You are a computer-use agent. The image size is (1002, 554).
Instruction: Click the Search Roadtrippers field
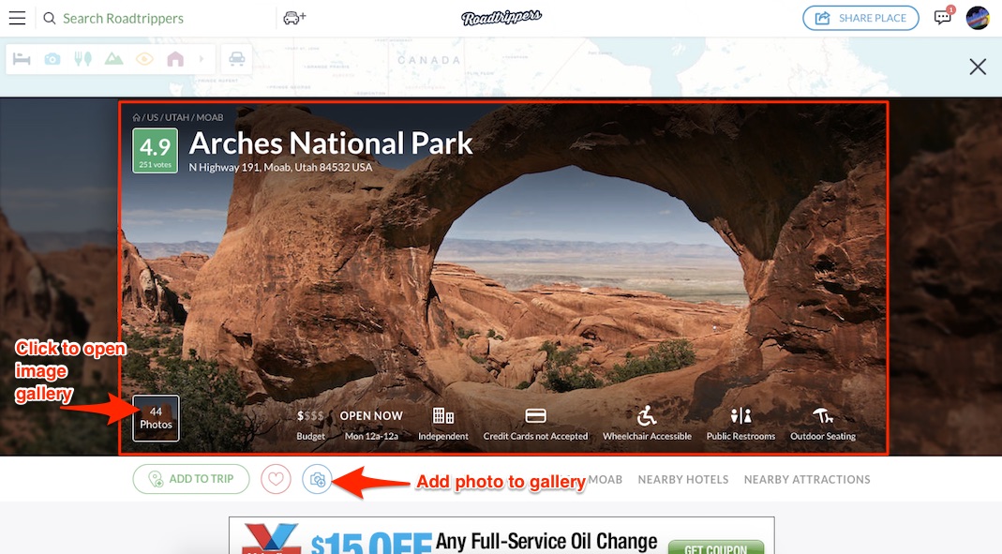pyautogui.click(x=124, y=19)
